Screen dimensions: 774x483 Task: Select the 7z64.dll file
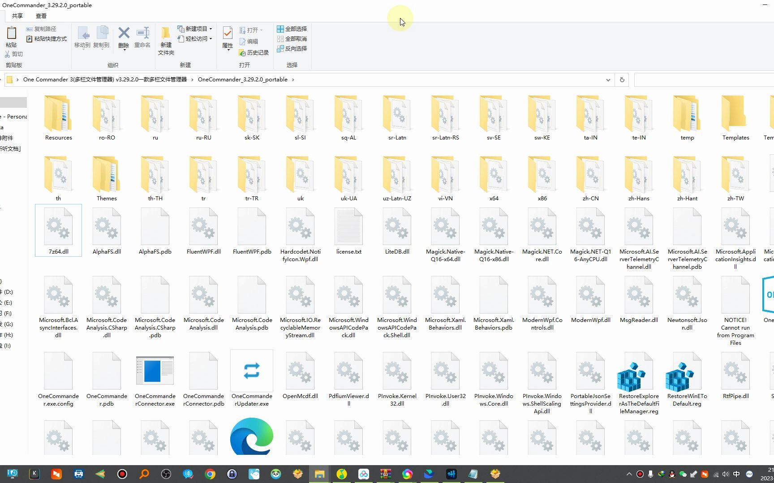tap(59, 231)
